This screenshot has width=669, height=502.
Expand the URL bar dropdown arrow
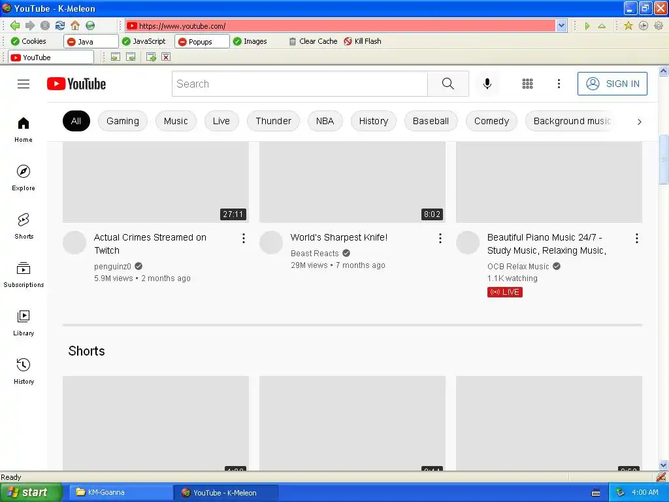561,25
